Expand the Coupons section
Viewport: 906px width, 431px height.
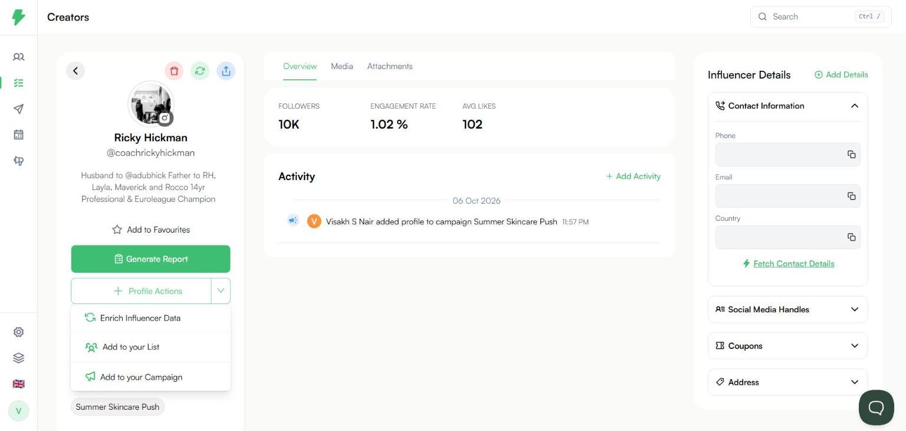tap(788, 346)
